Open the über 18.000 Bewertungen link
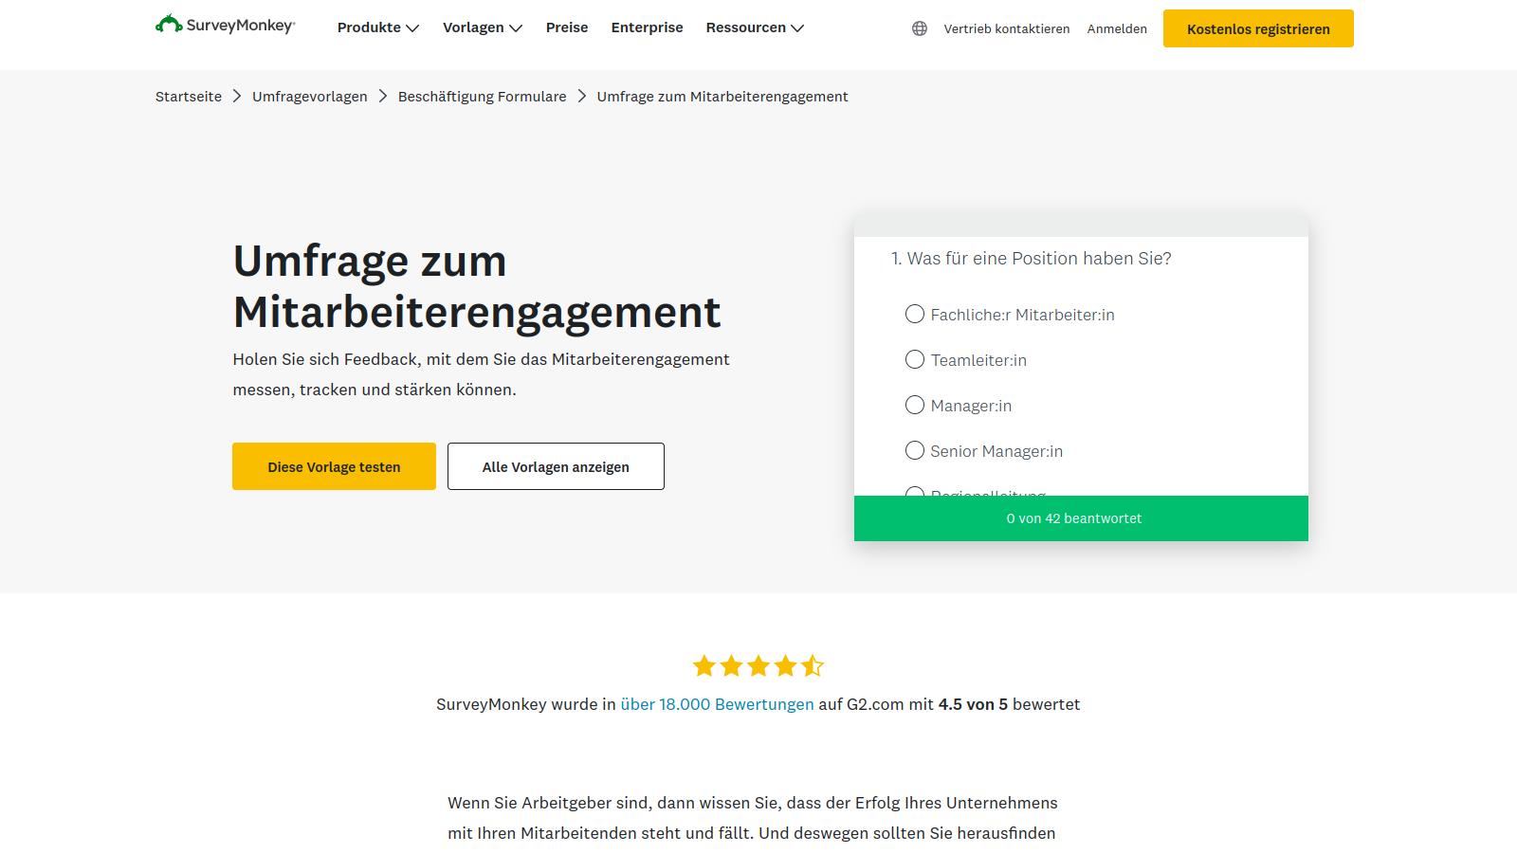Viewport: 1517px width, 853px height. (x=717, y=704)
